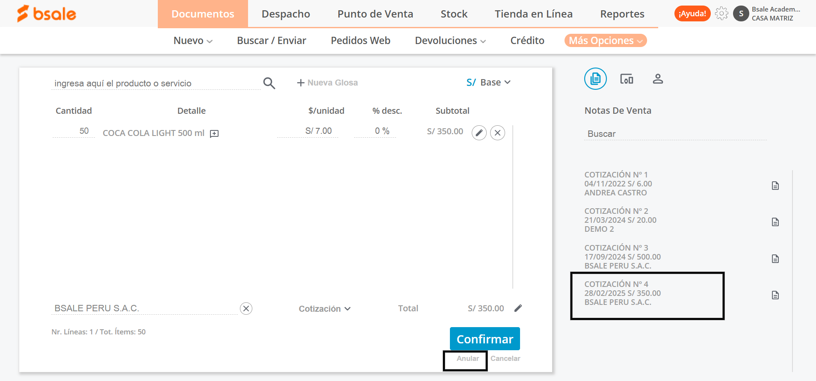This screenshot has height=381, width=816.
Task: Edit the quantity field showing 50
Action: (74, 131)
